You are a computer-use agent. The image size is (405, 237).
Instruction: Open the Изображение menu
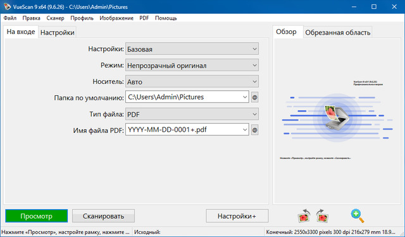[x=116, y=18]
